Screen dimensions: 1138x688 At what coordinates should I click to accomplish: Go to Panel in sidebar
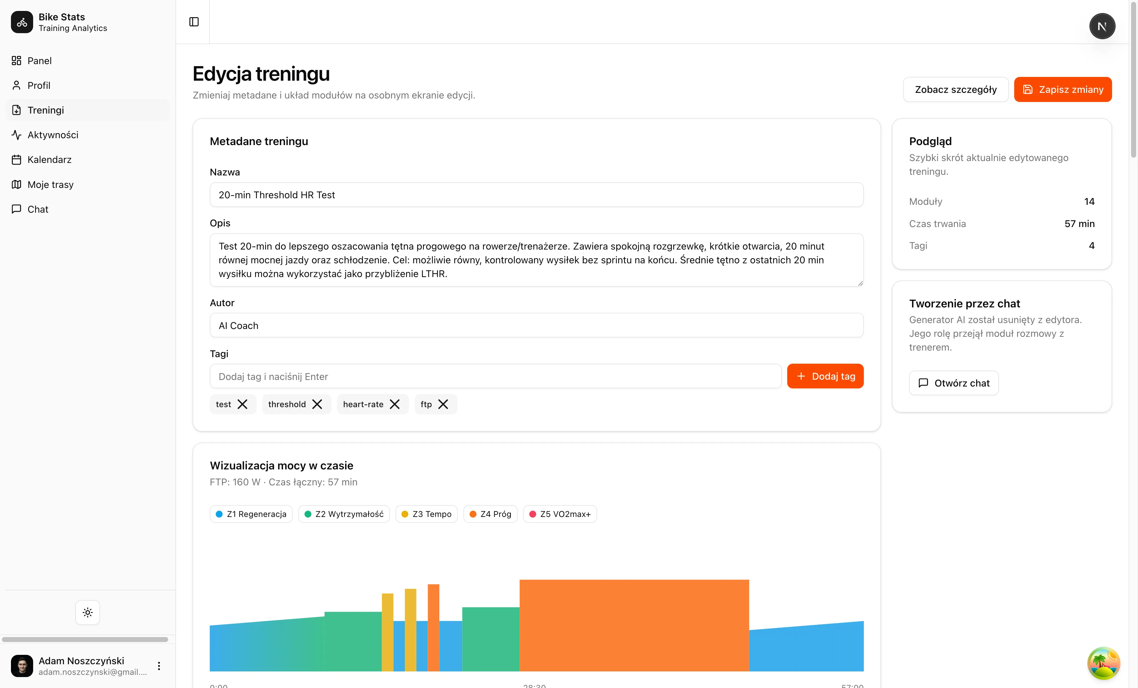tap(39, 61)
